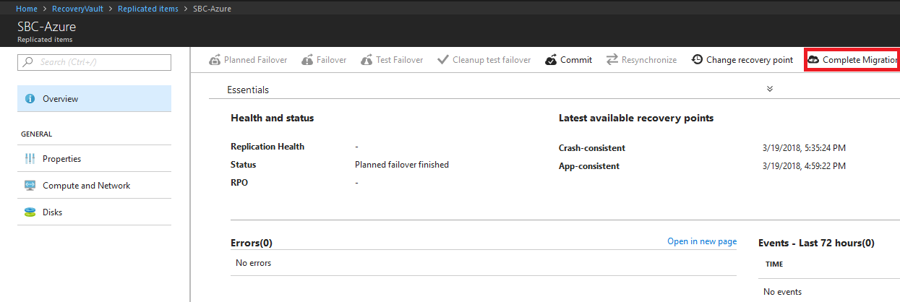Click Complete Migration button label
Image resolution: width=900 pixels, height=302 pixels.
click(x=860, y=60)
